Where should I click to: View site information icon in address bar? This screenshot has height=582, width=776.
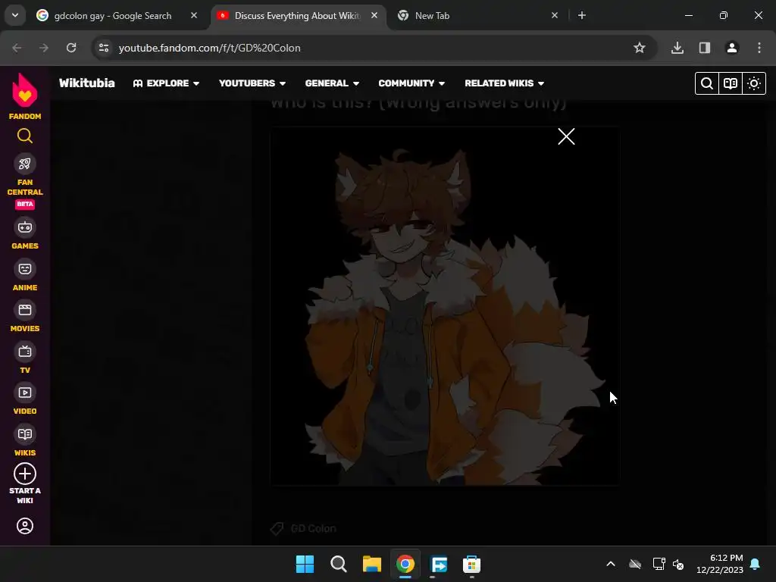[104, 48]
